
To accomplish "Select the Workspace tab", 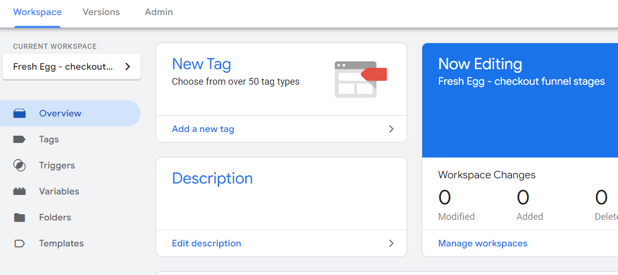I will tap(37, 12).
